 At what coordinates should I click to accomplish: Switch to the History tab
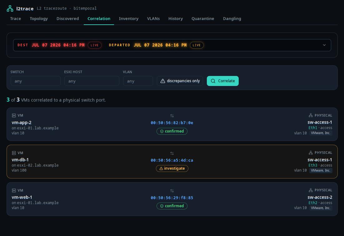coord(176,19)
